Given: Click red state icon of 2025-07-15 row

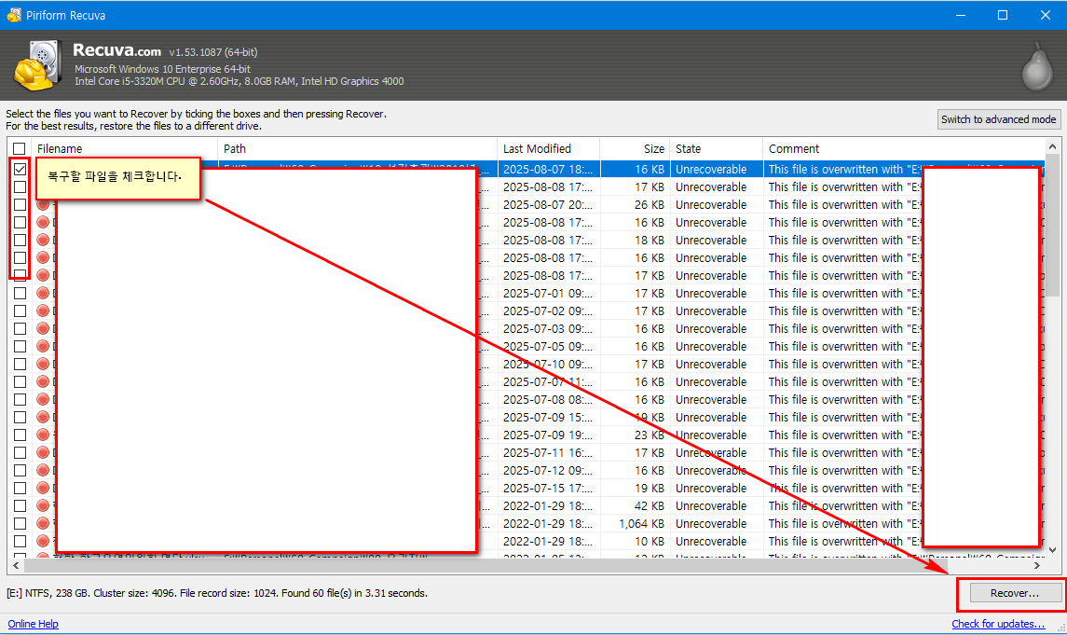Looking at the screenshot, I should (44, 488).
